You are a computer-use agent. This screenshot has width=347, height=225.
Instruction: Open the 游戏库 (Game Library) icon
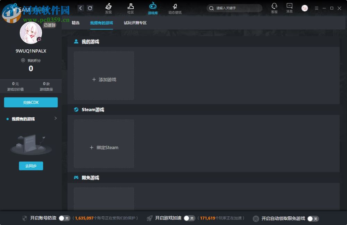[153, 8]
